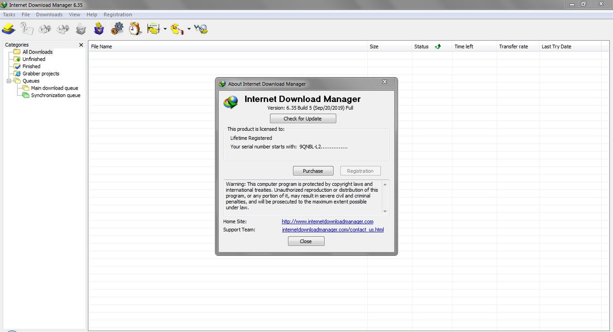Open the Registration menu
The image size is (613, 332).
[x=118, y=14]
